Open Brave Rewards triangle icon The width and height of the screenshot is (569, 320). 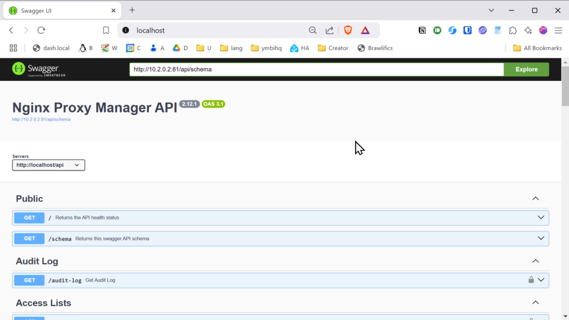[365, 31]
